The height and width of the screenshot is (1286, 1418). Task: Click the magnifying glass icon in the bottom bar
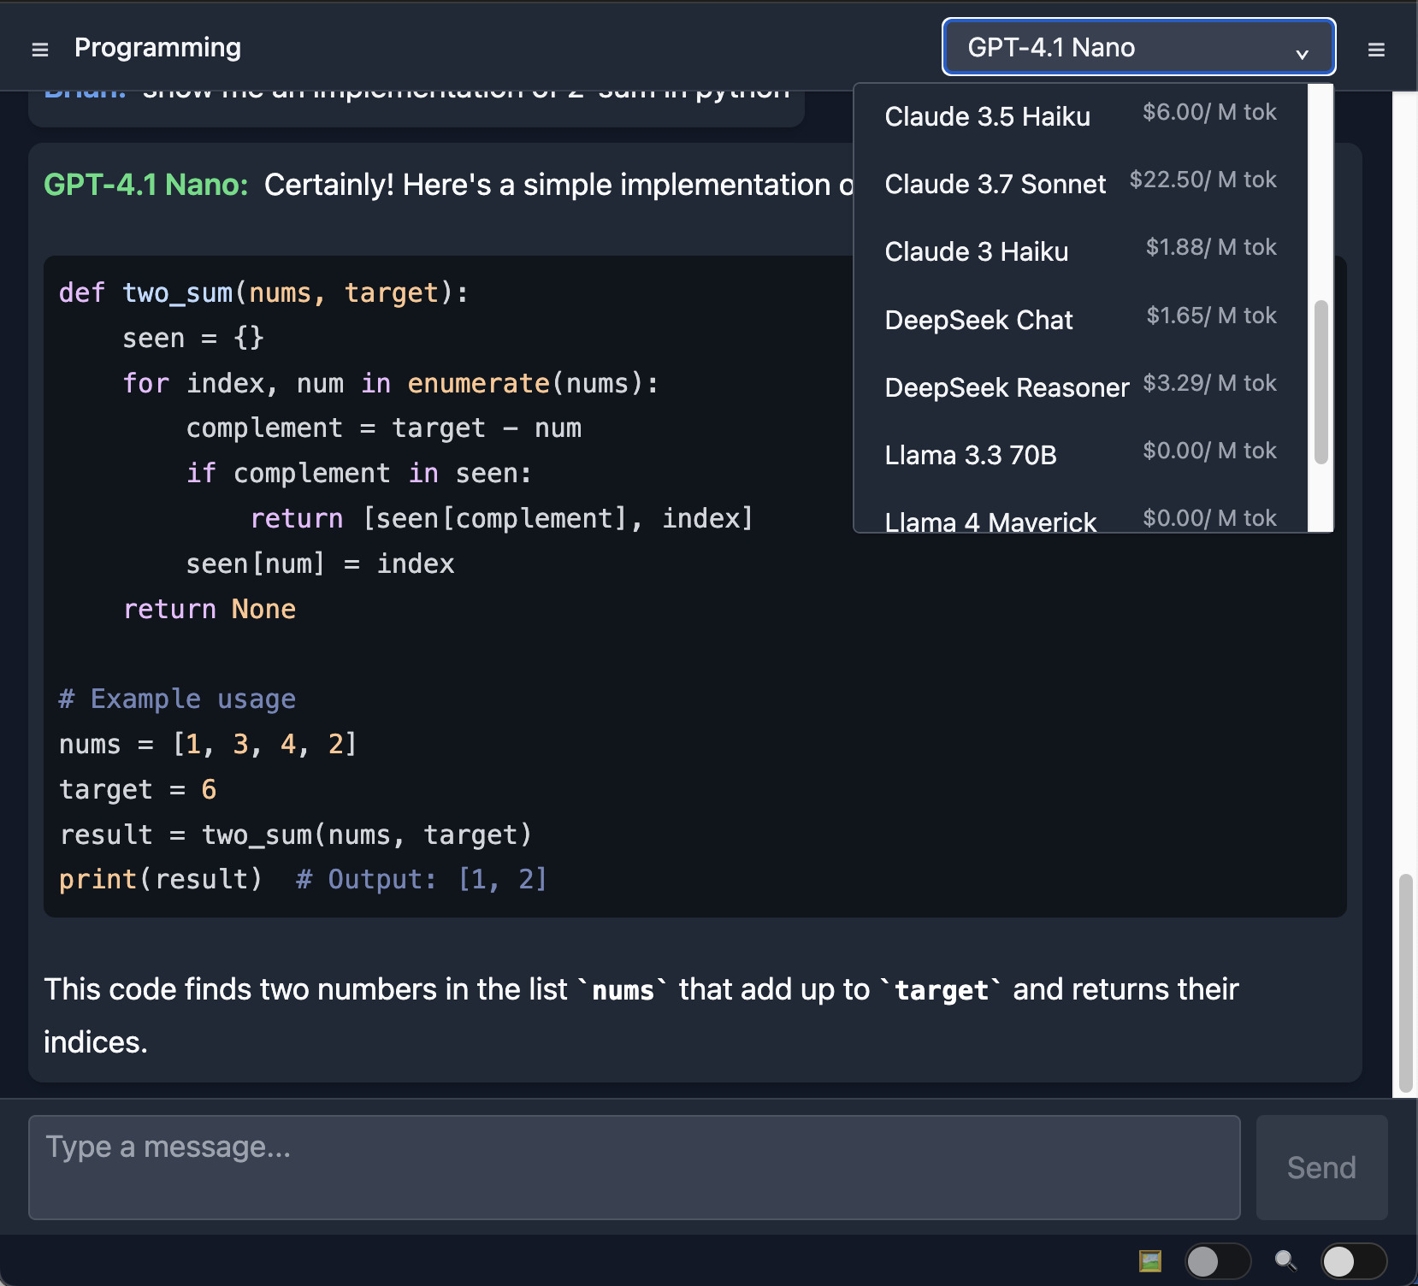coord(1286,1259)
